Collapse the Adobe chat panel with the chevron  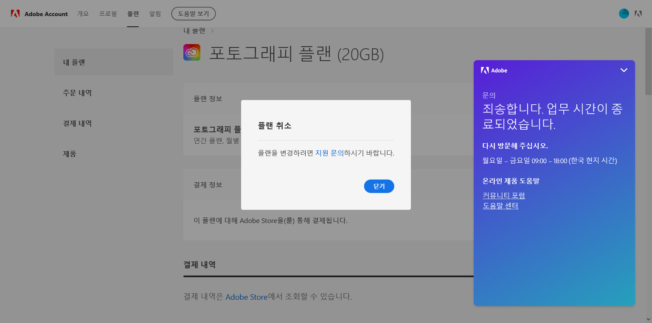[624, 70]
